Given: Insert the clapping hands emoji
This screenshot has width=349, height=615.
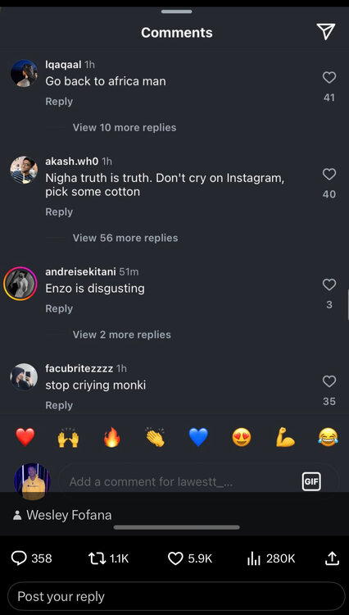Looking at the screenshot, I should pyautogui.click(x=155, y=438).
